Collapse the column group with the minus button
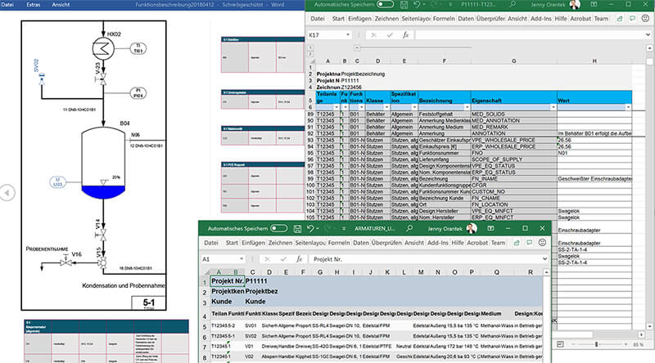 (357, 48)
